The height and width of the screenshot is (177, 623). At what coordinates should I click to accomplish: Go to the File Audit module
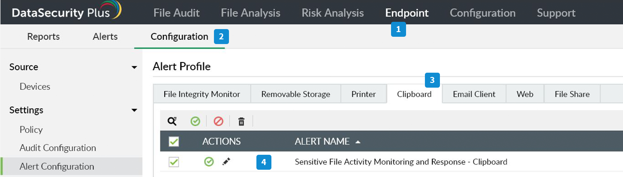(176, 13)
